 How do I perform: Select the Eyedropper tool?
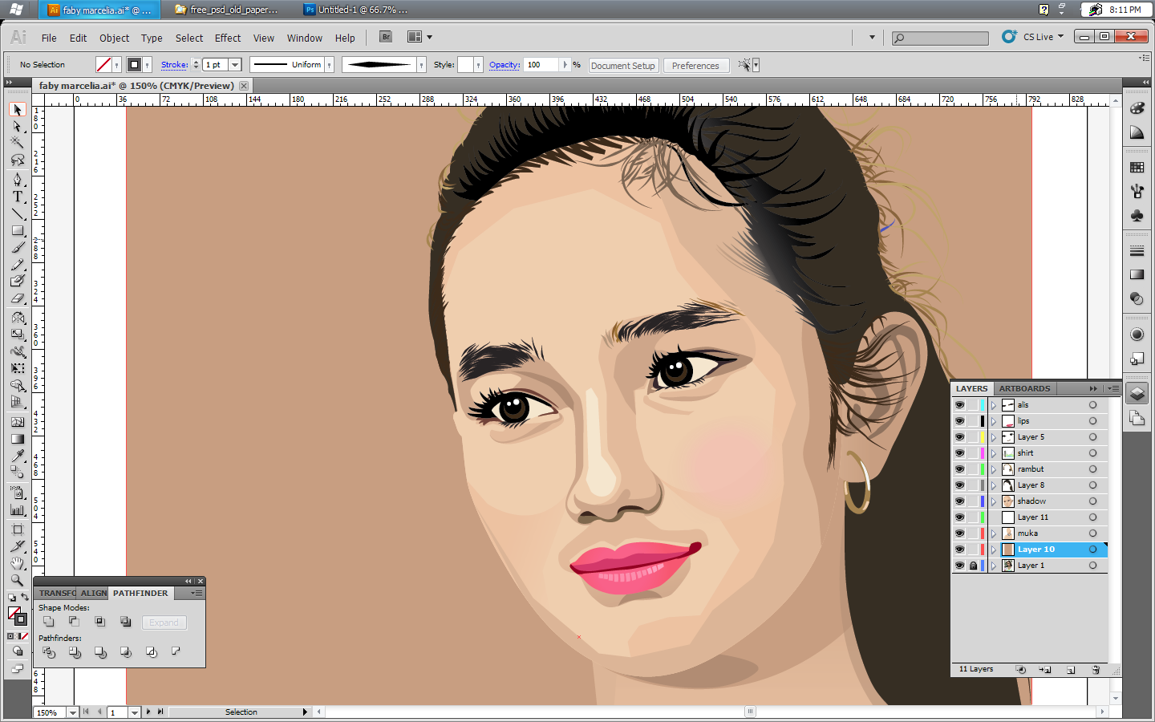pos(18,456)
